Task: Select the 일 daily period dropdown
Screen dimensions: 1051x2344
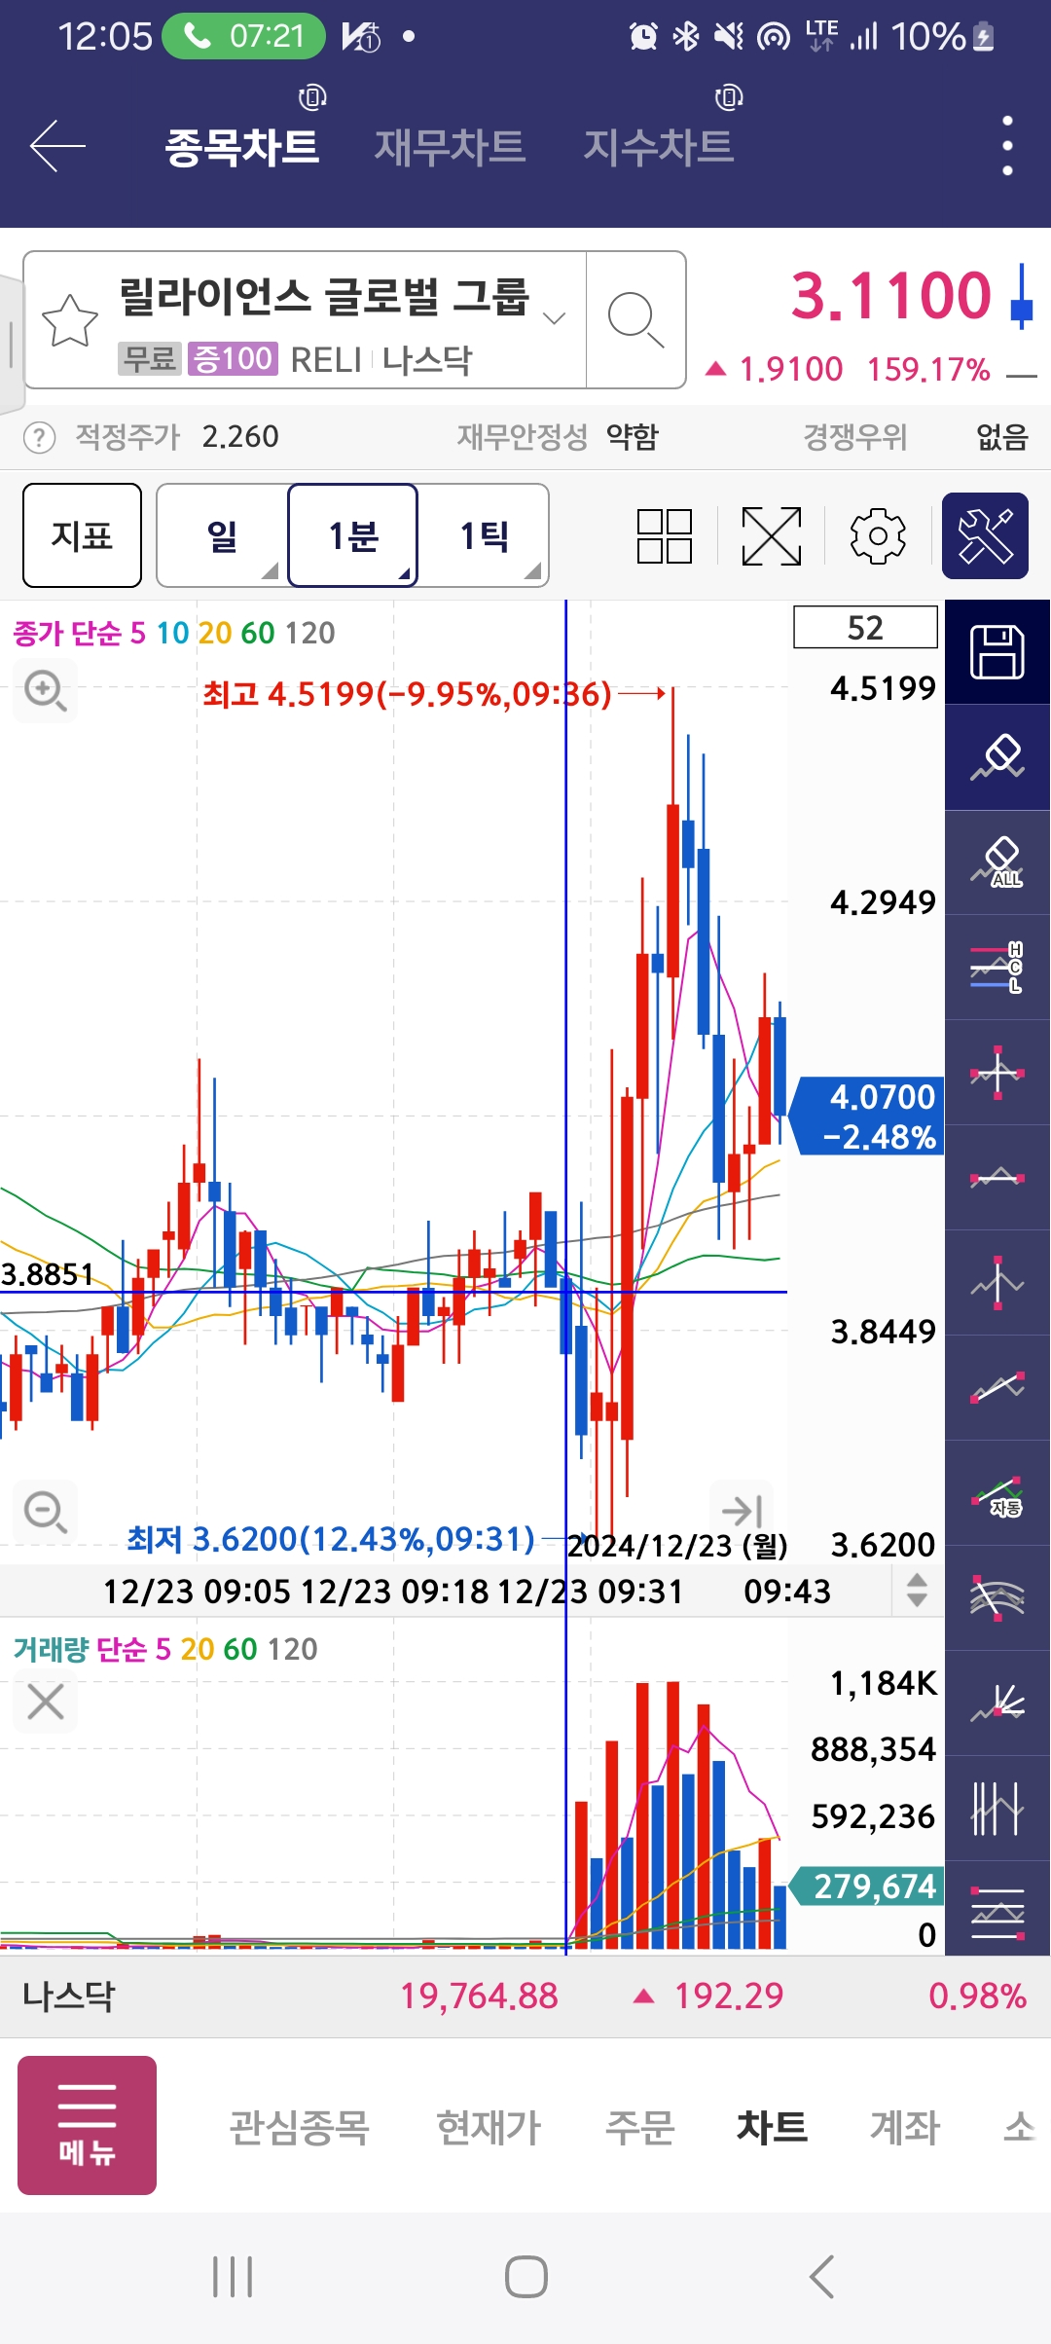Action: (x=222, y=535)
